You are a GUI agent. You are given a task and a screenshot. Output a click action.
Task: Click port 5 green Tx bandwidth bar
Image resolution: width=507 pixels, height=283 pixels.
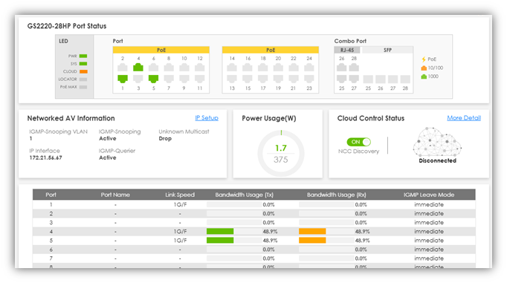tap(220, 241)
